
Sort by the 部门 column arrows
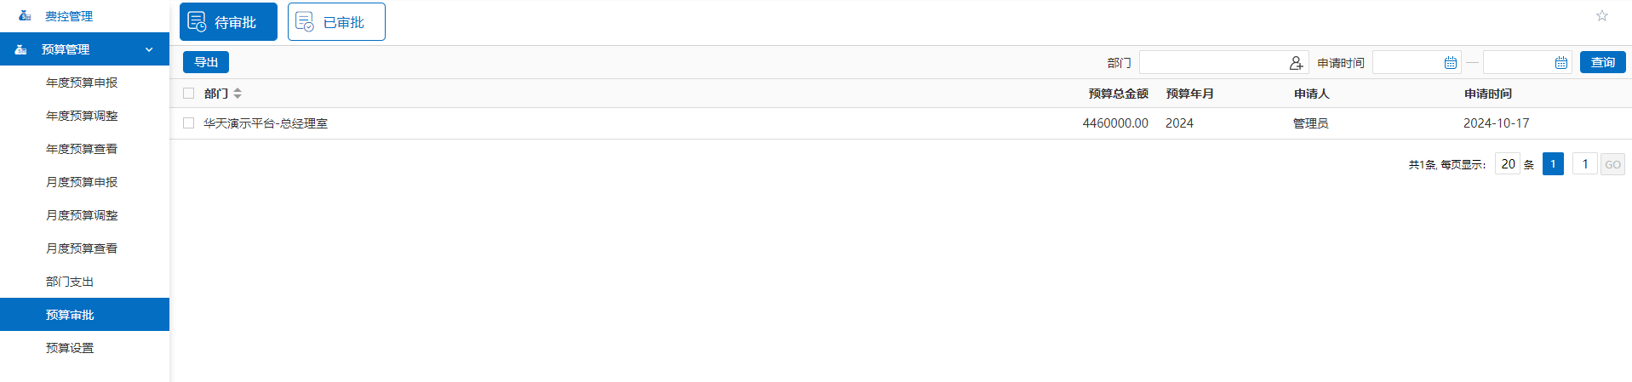click(238, 94)
